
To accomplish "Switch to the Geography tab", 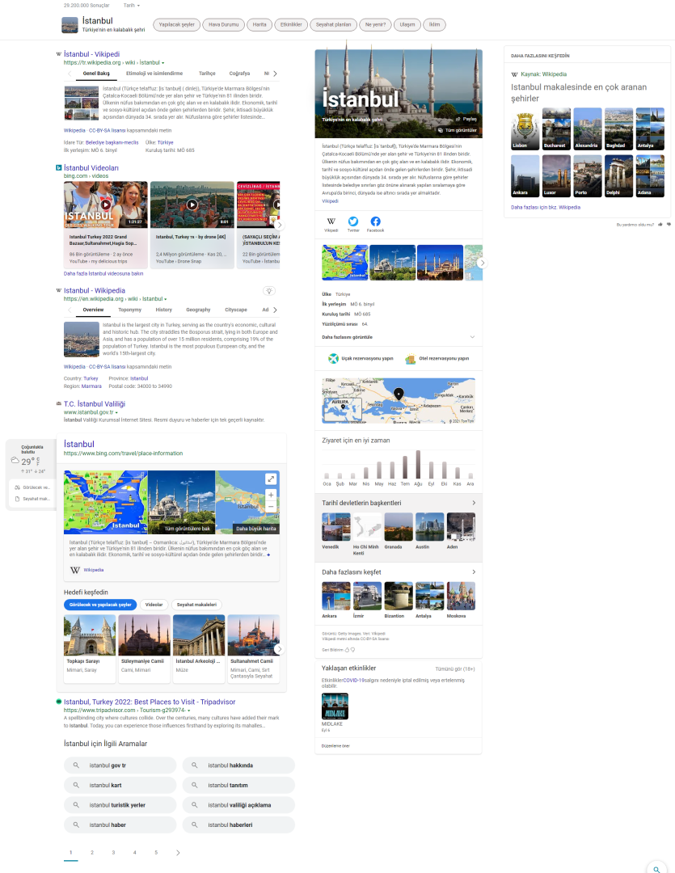I will [x=198, y=310].
